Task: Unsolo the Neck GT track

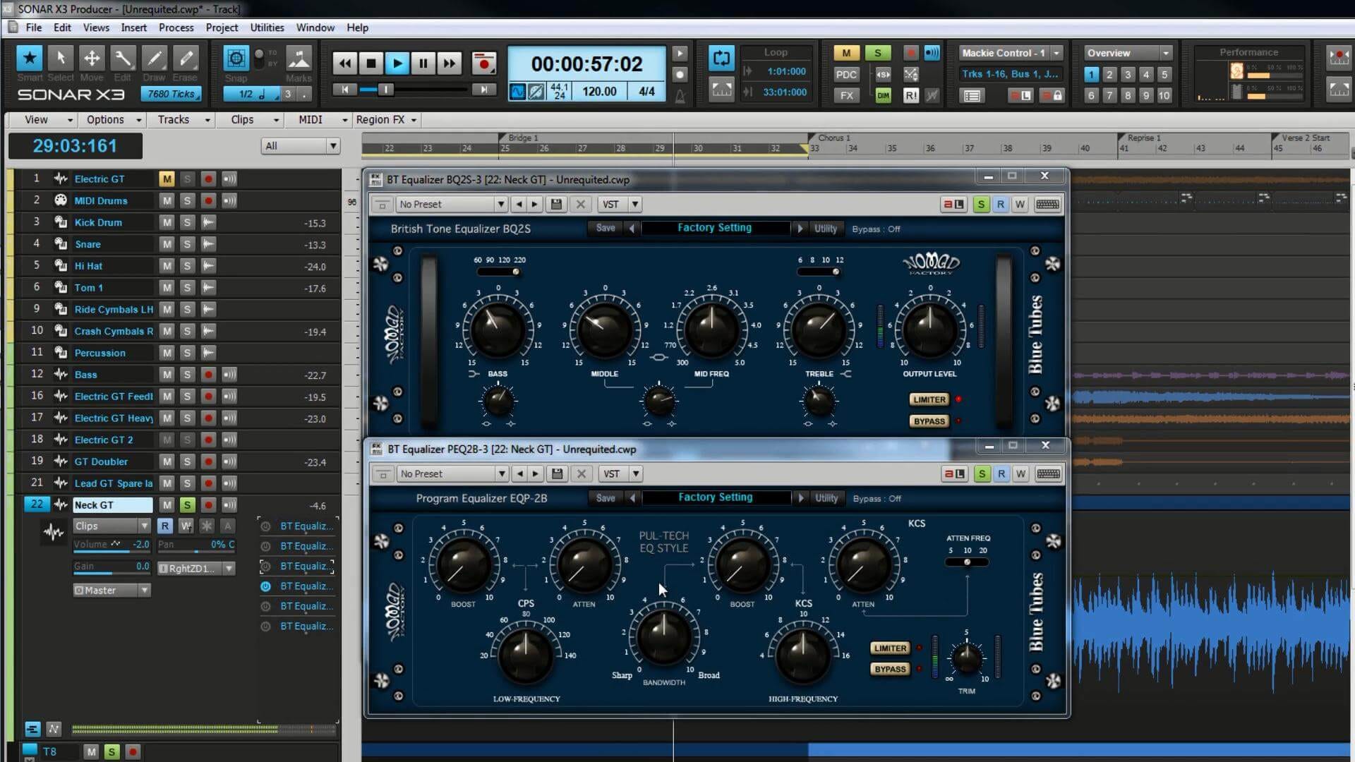Action: pyautogui.click(x=187, y=505)
